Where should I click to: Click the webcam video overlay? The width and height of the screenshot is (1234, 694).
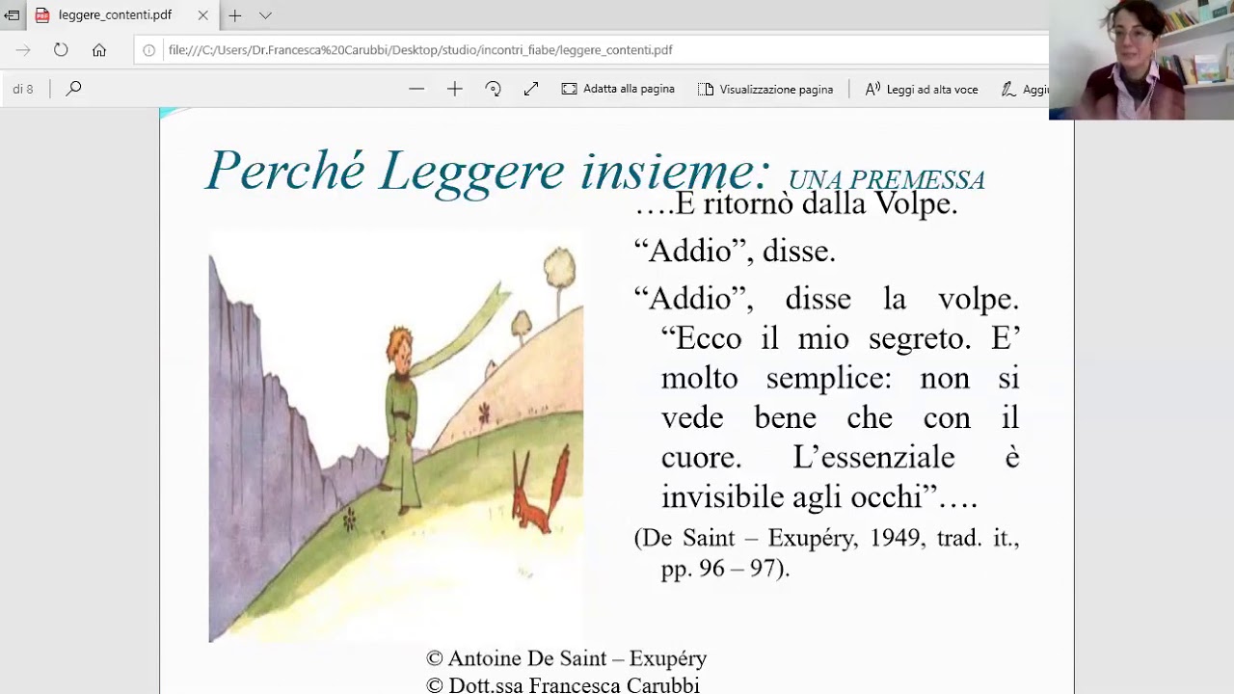point(1141,60)
